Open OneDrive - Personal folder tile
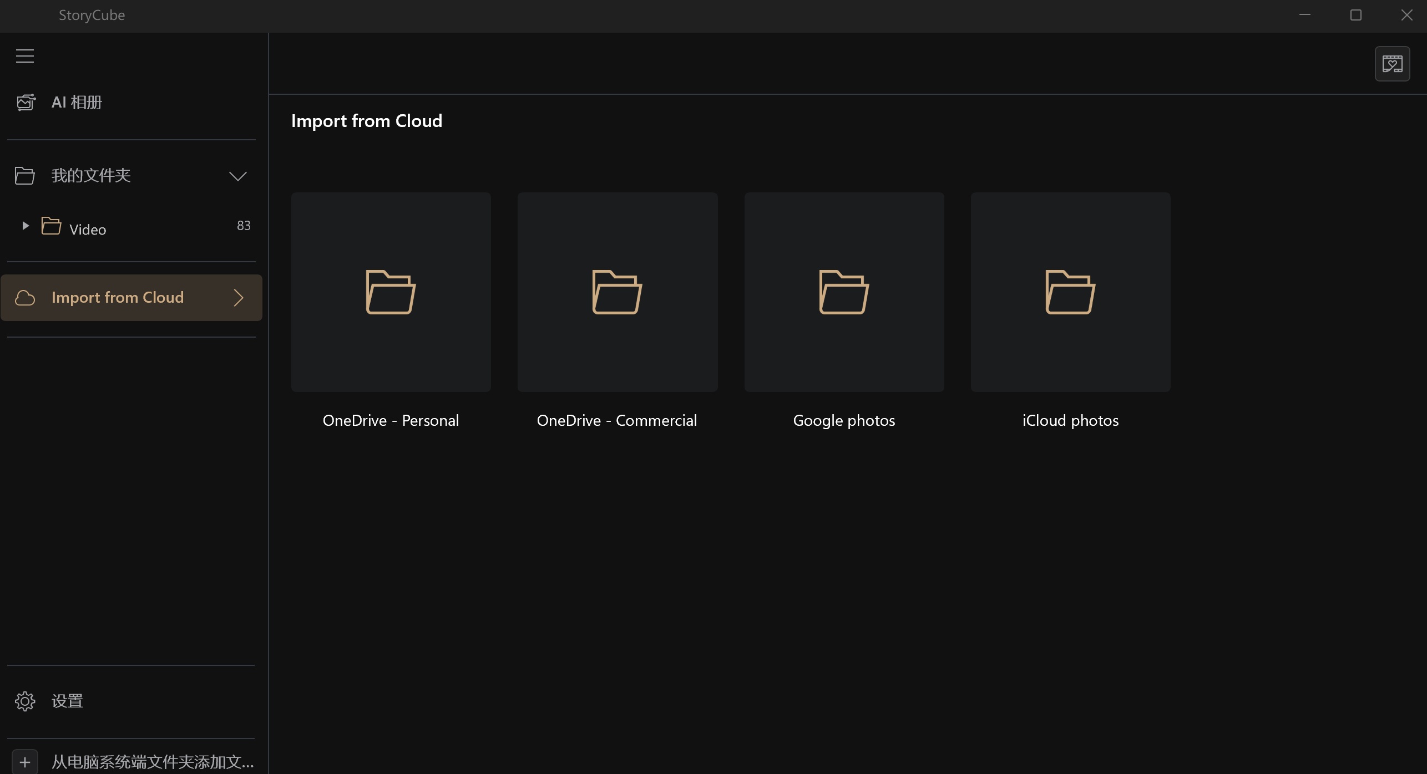 pos(391,292)
